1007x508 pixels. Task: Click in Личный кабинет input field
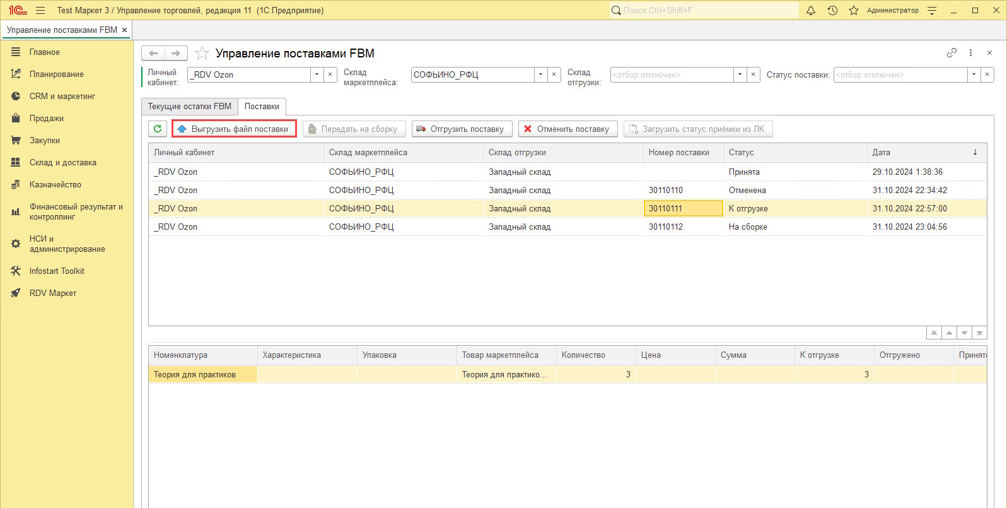pyautogui.click(x=249, y=74)
